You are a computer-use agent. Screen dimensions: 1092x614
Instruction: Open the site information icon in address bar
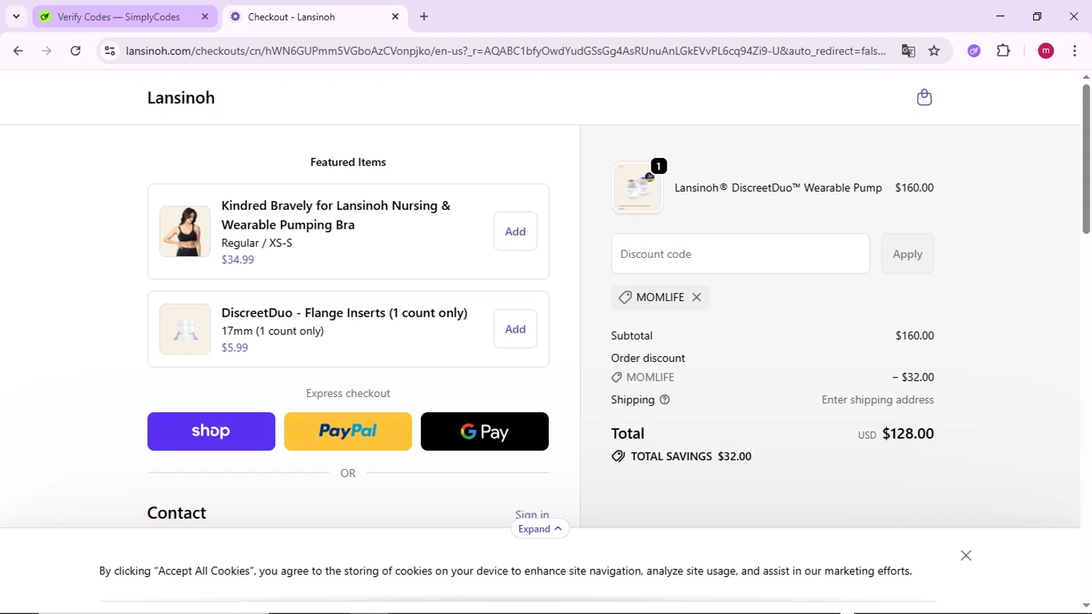(110, 51)
